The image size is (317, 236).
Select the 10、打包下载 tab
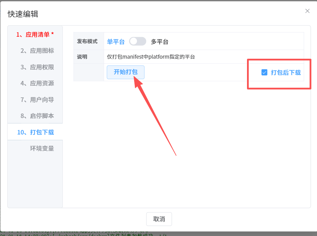pyautogui.click(x=35, y=132)
